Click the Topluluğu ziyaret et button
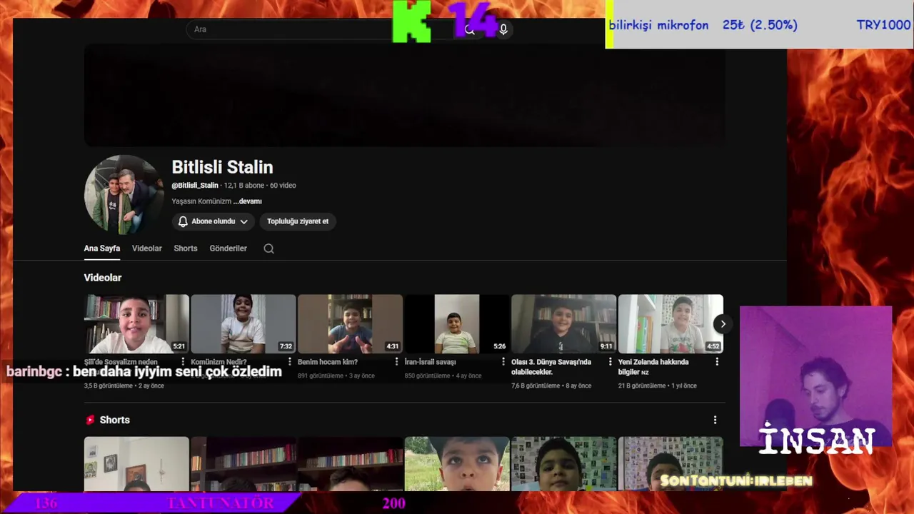The width and height of the screenshot is (914, 514). 298,221
